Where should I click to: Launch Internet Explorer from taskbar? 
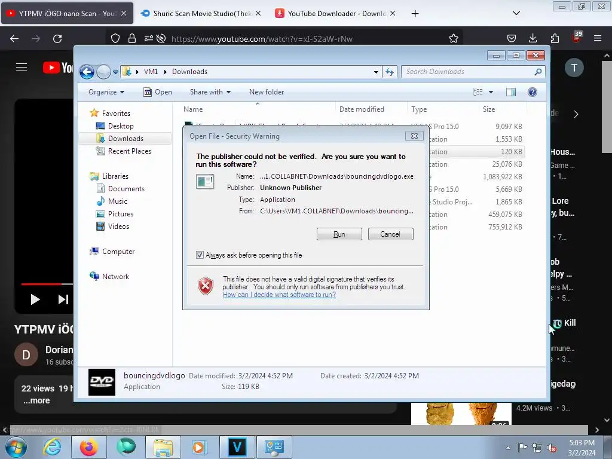pyautogui.click(x=52, y=447)
